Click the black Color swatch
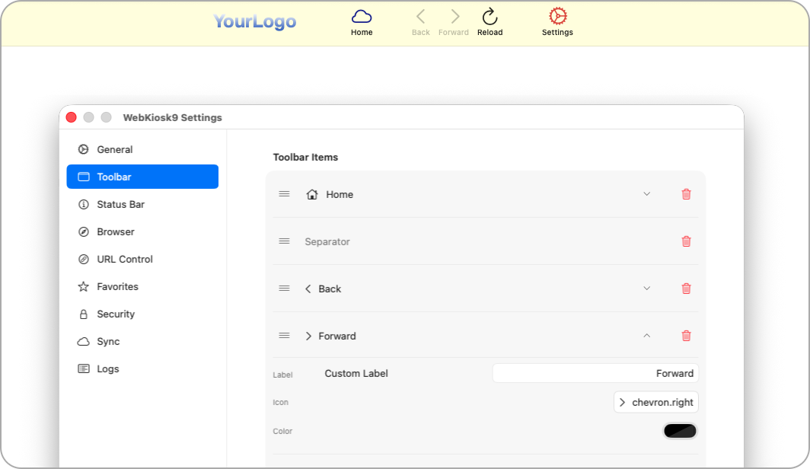 tap(680, 431)
